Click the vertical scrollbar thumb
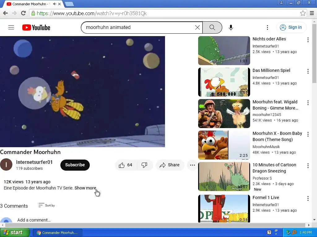The width and height of the screenshot is (317, 237). point(315,53)
